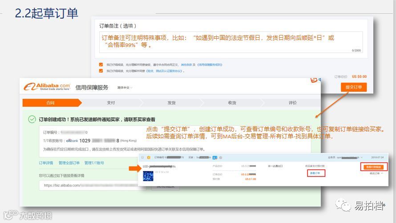
Task: Click the gray round icon after the contact card
Action: pos(221,157)
